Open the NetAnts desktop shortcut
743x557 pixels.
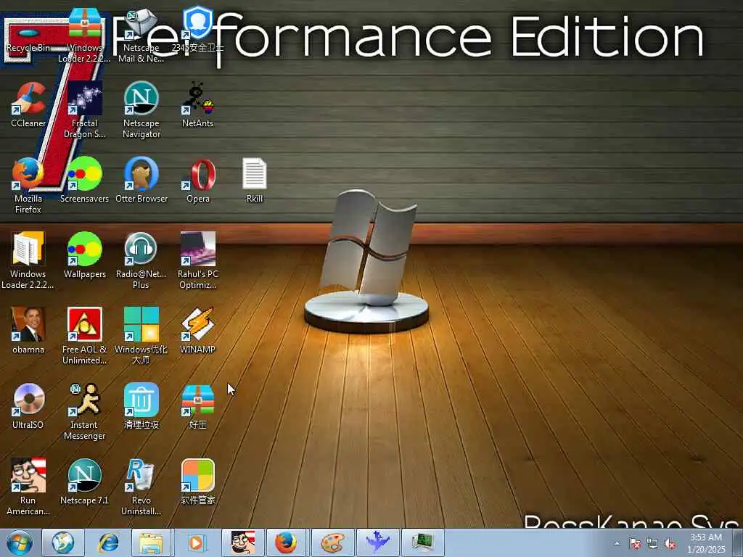click(197, 104)
